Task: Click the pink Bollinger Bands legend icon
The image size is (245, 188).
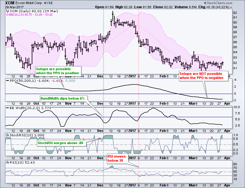Action: coord(7,15)
